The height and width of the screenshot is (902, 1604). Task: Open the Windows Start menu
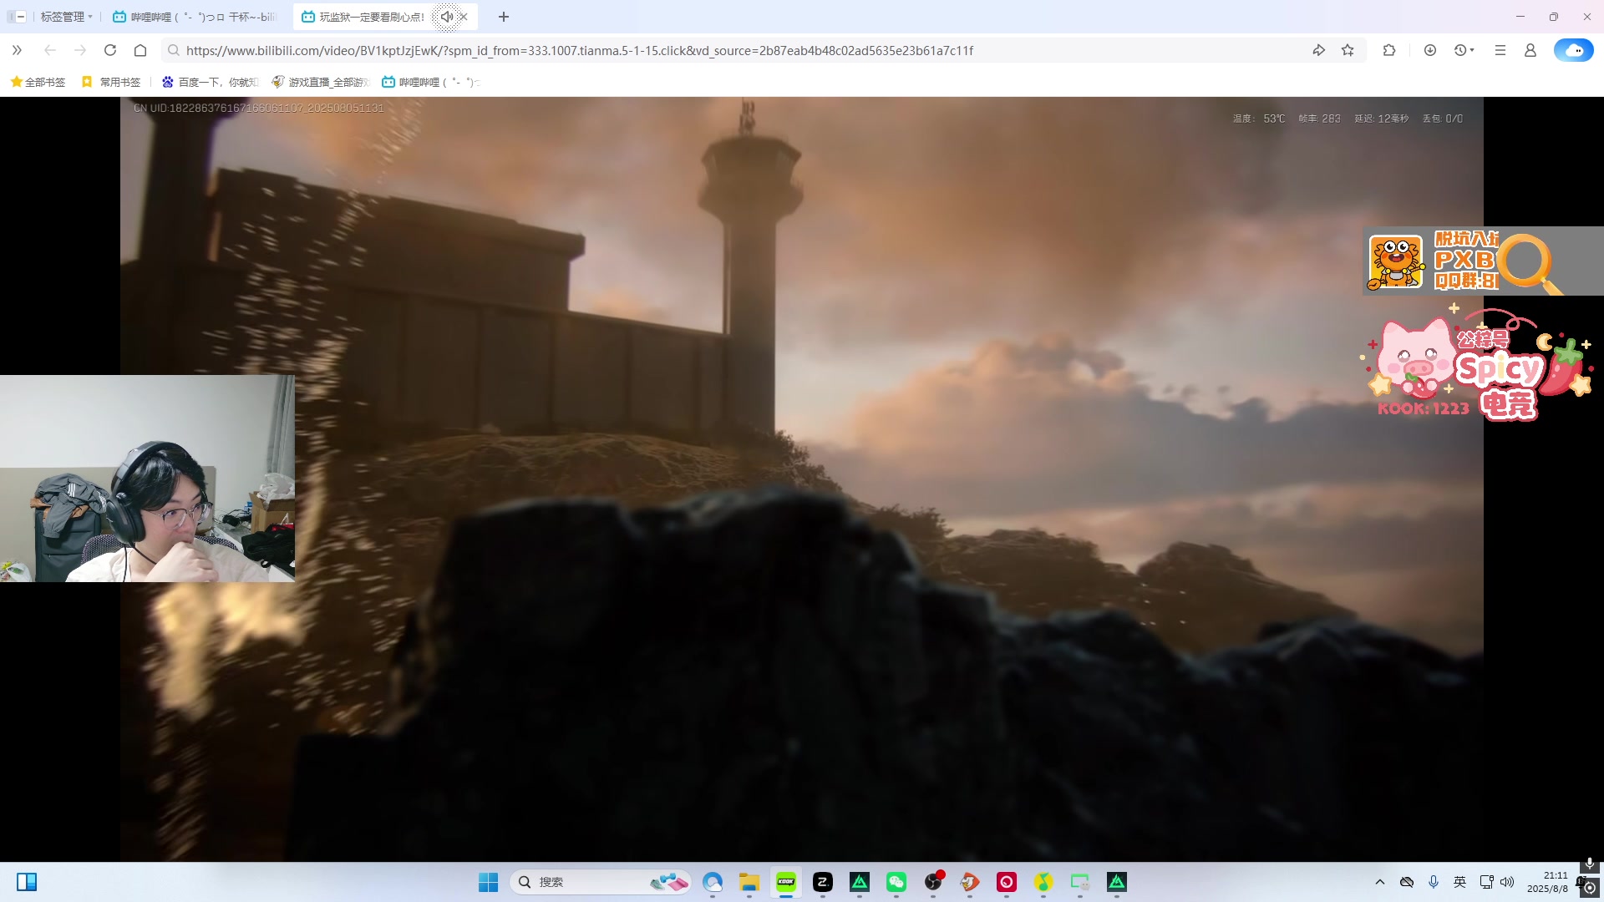pyautogui.click(x=489, y=882)
